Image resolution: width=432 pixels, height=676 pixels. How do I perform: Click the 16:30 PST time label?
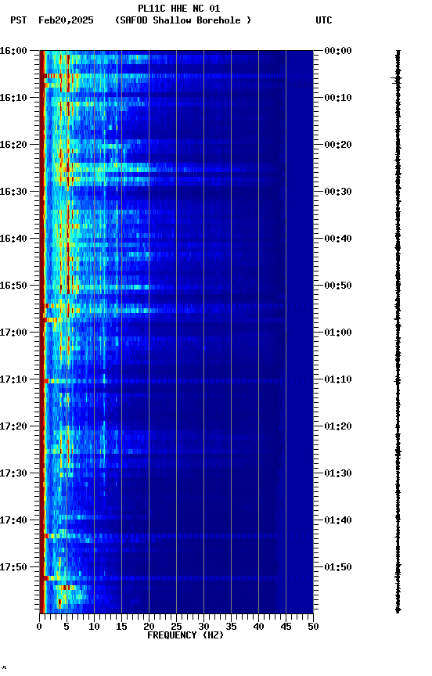[x=13, y=192]
